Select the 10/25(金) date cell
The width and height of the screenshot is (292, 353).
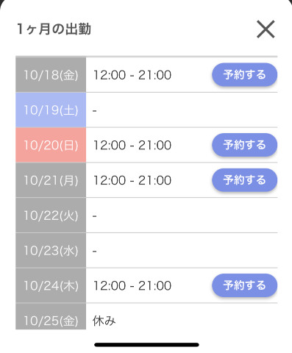[x=51, y=316]
